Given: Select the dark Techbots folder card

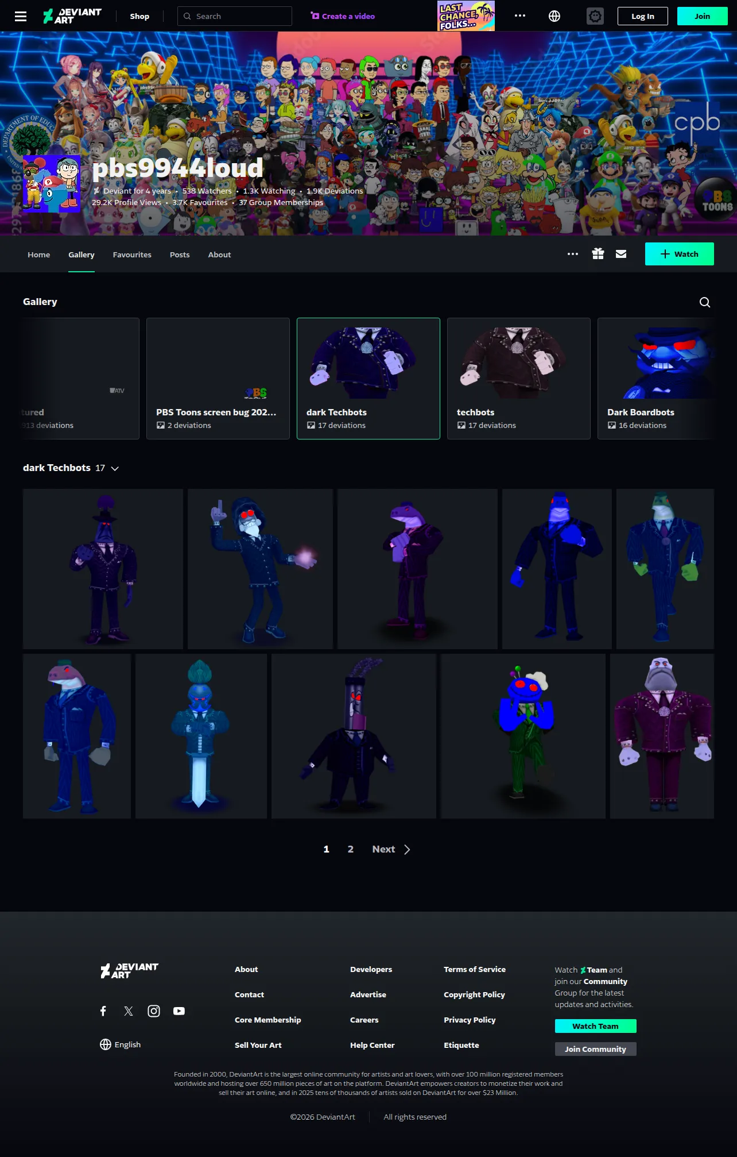Looking at the screenshot, I should [368, 379].
